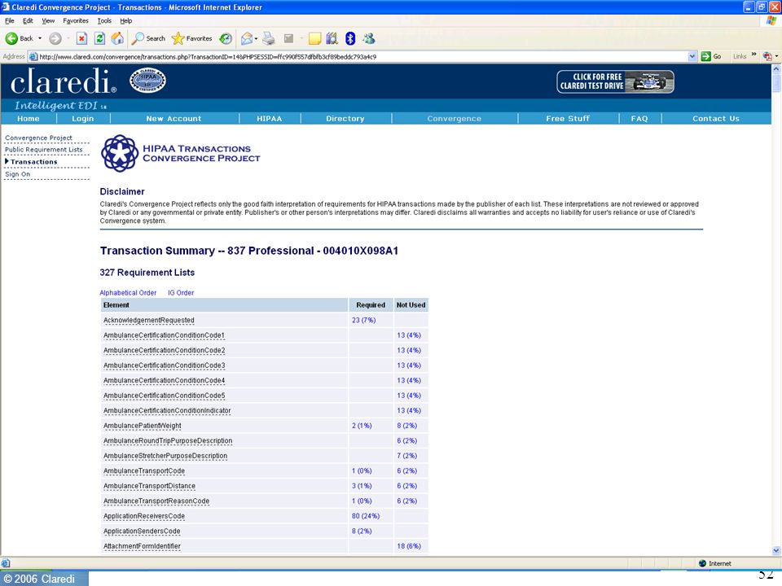Image resolution: width=782 pixels, height=586 pixels.
Task: Open the Messenger people icon
Action: click(368, 38)
